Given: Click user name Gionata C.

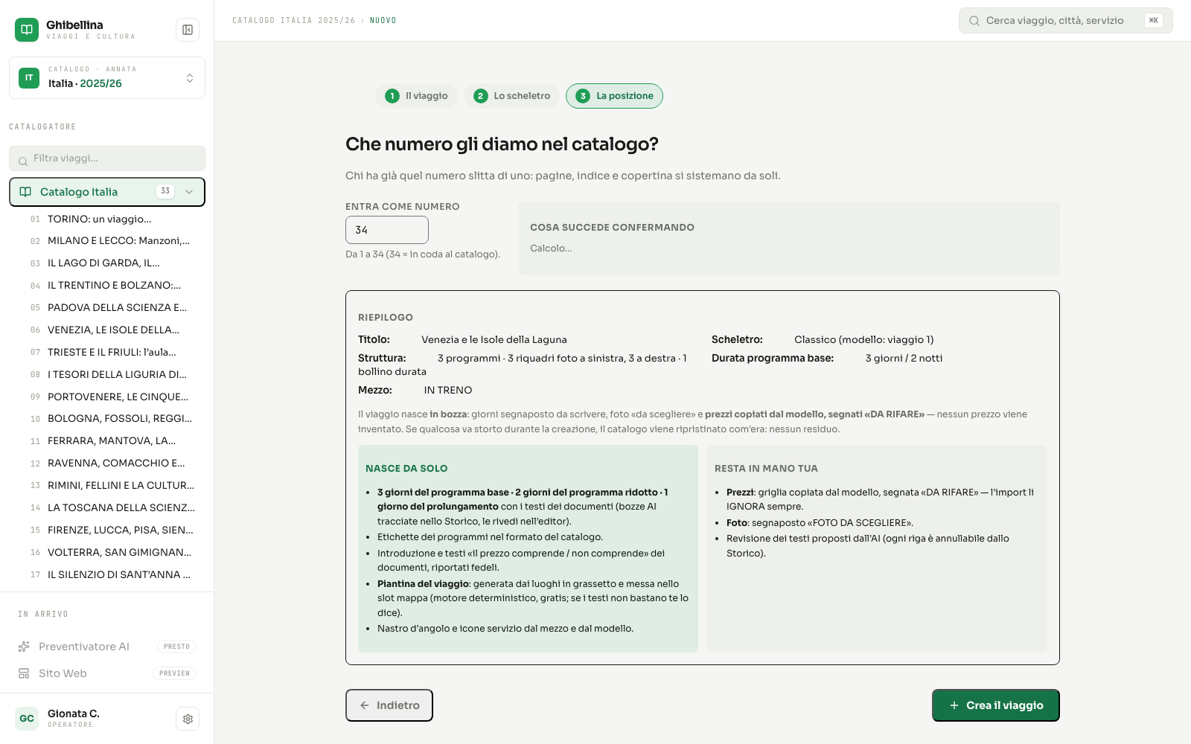Looking at the screenshot, I should (x=74, y=713).
